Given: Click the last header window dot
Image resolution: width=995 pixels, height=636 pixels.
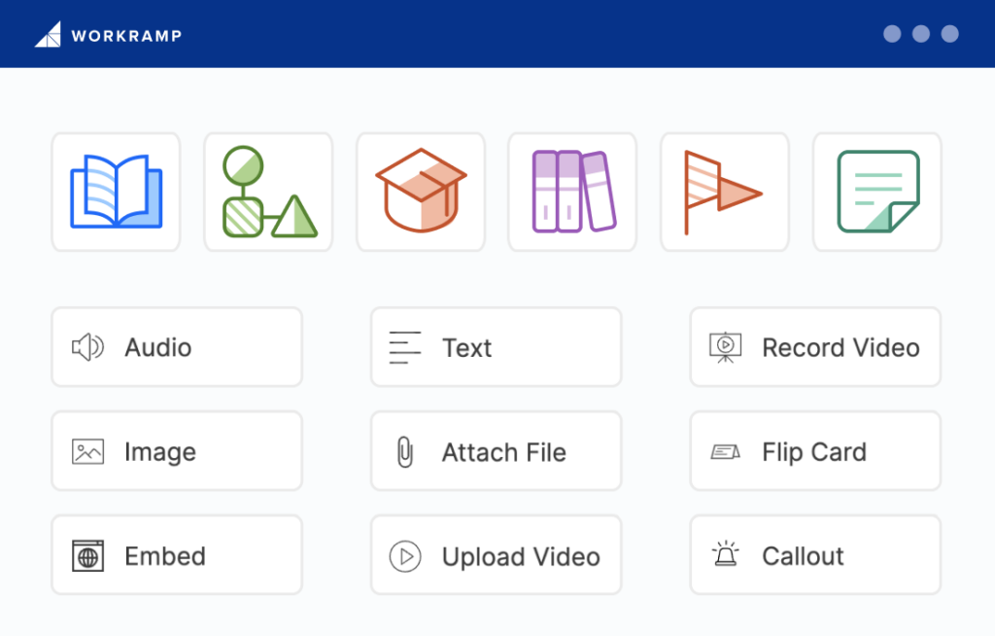Looking at the screenshot, I should [950, 34].
